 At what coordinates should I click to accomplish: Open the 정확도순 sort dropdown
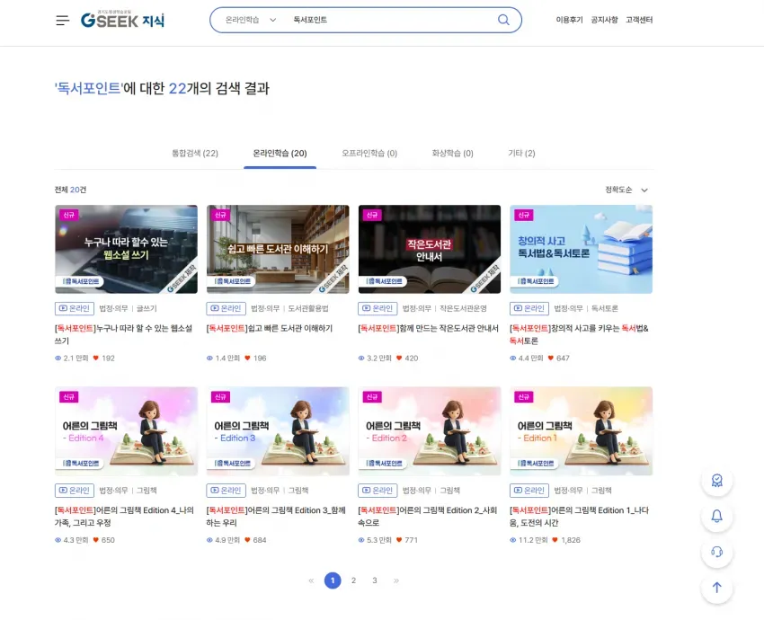[x=626, y=190]
